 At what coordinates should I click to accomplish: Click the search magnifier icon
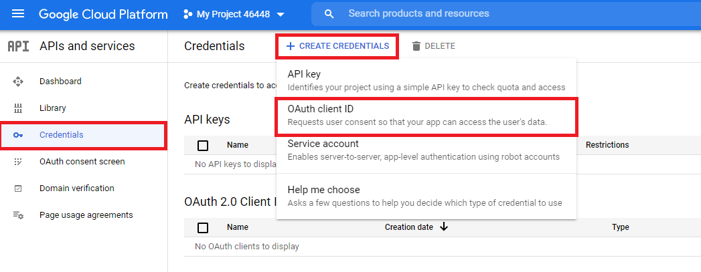pos(329,14)
